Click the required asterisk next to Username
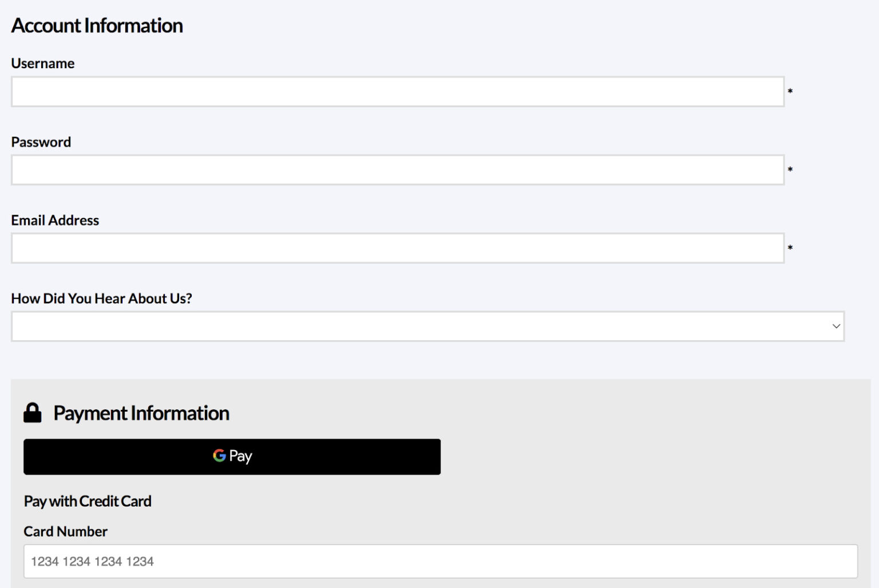The width and height of the screenshot is (879, 588). (x=790, y=92)
